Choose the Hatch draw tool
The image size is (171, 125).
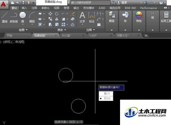tap(40, 24)
